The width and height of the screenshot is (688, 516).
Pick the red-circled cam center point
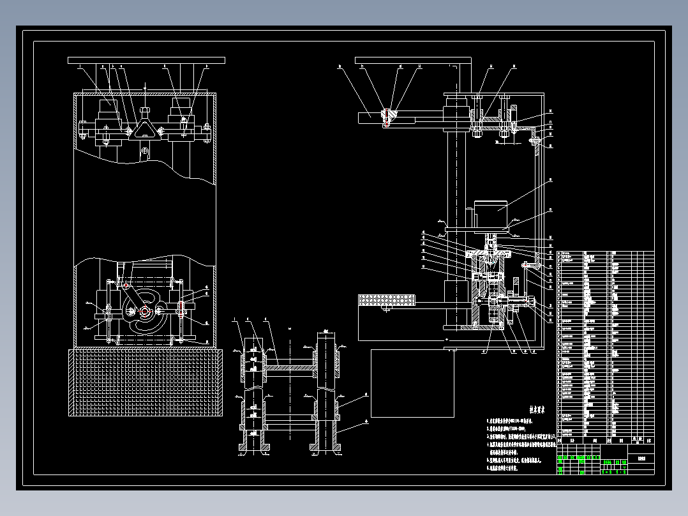click(x=146, y=312)
